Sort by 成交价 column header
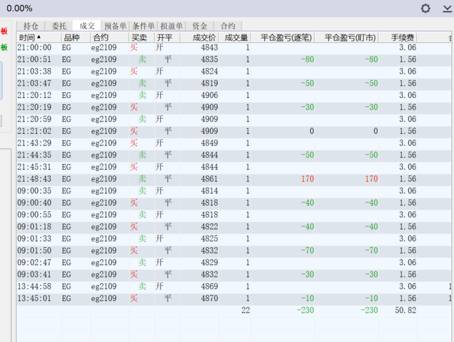 click(200, 37)
